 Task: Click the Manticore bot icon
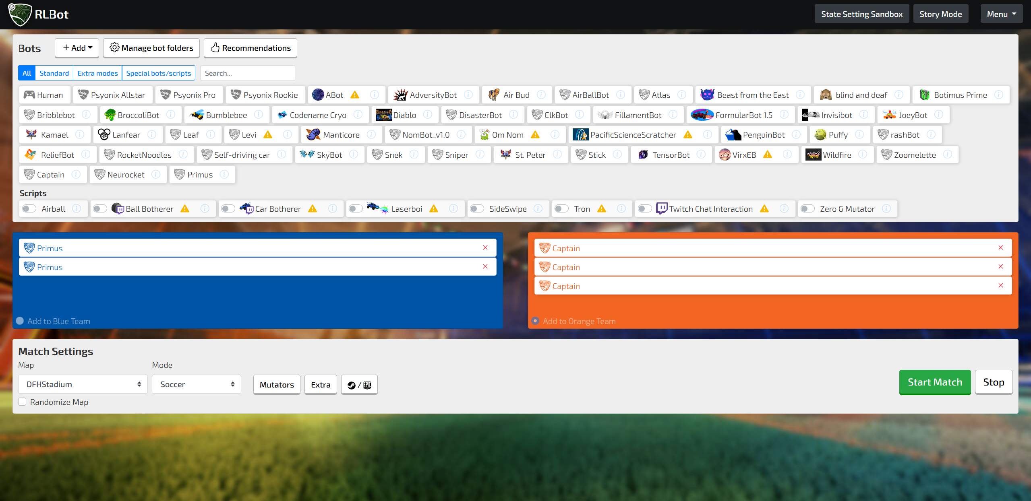(313, 135)
